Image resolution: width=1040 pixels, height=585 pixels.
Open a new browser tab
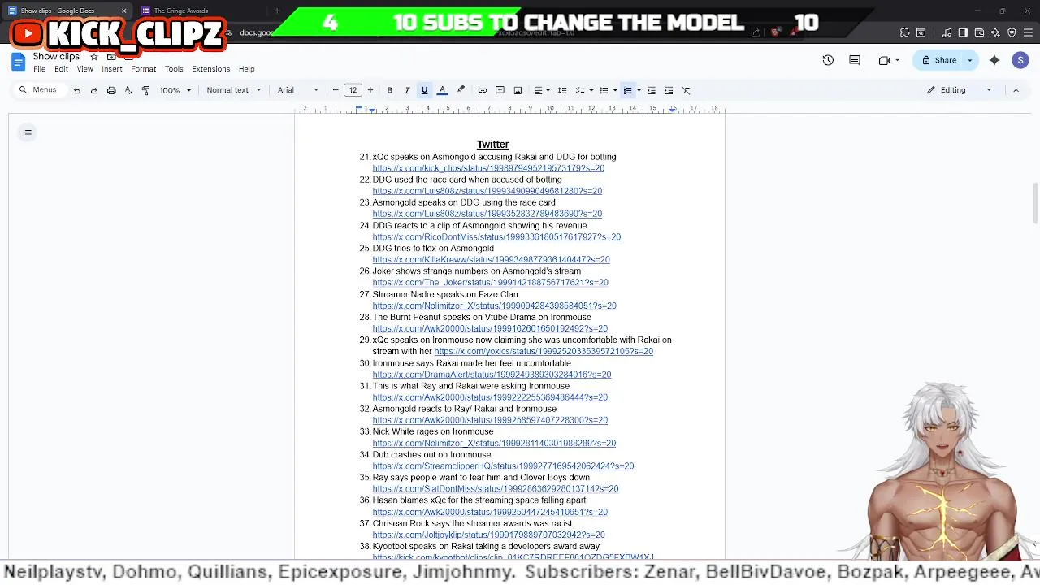pyautogui.click(x=276, y=11)
